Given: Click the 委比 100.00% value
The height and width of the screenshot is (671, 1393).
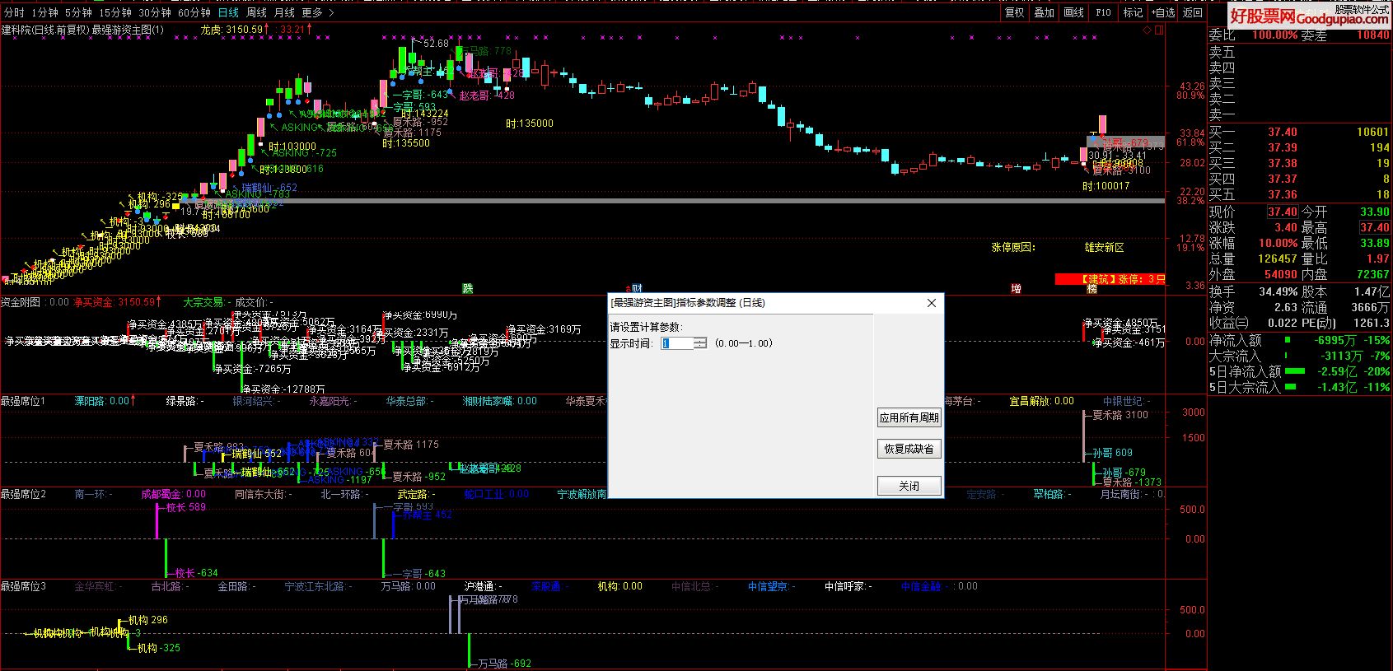Looking at the screenshot, I should 1275,35.
